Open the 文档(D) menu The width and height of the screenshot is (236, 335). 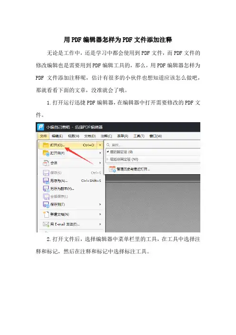(x=90, y=136)
